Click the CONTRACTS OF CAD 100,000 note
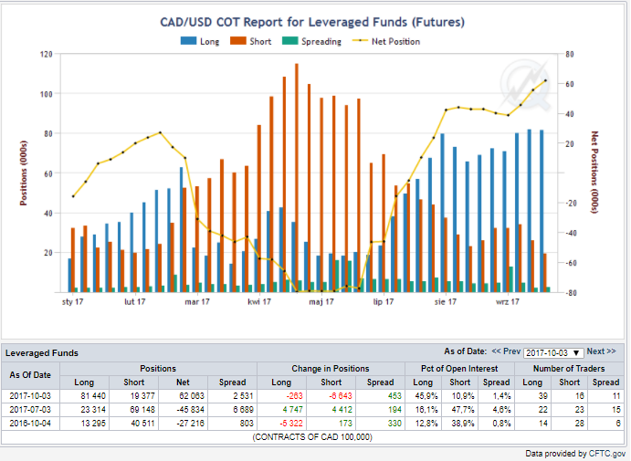 [x=312, y=437]
